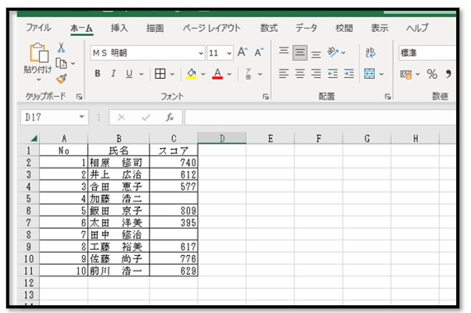Apply red font color
This screenshot has width=471, height=313.
point(218,73)
